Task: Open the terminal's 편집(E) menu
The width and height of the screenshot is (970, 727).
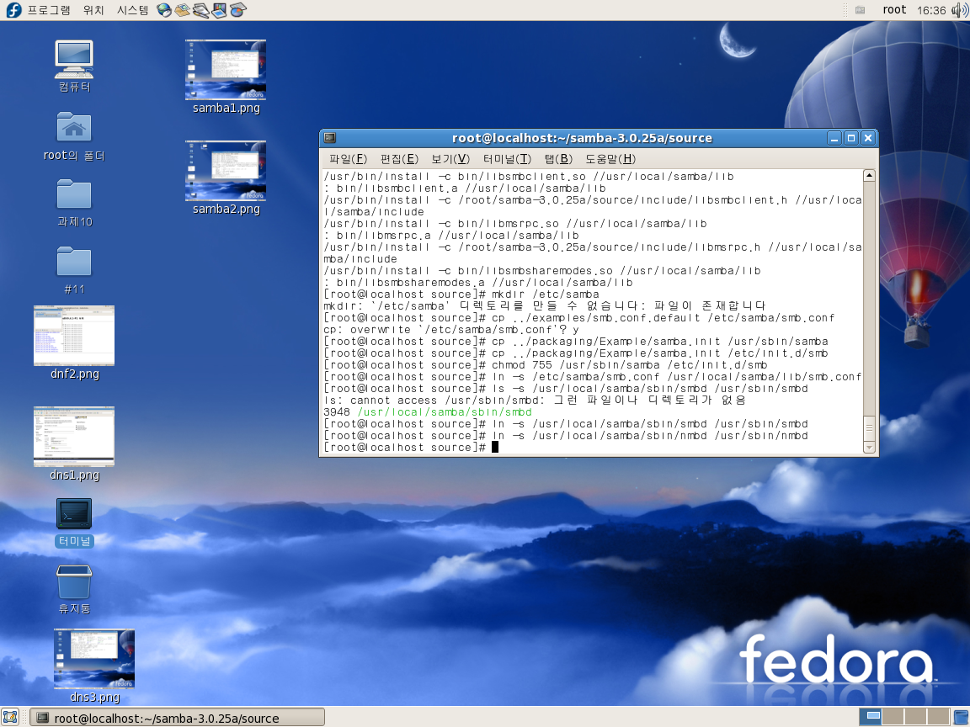Action: pyautogui.click(x=399, y=159)
